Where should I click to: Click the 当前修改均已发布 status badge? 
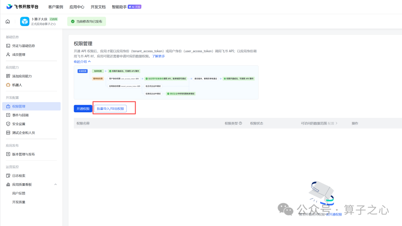[86, 22]
